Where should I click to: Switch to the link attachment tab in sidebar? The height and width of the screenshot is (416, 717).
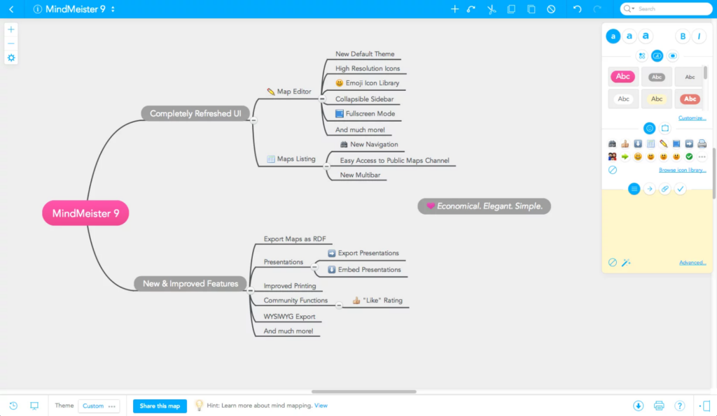pos(665,189)
